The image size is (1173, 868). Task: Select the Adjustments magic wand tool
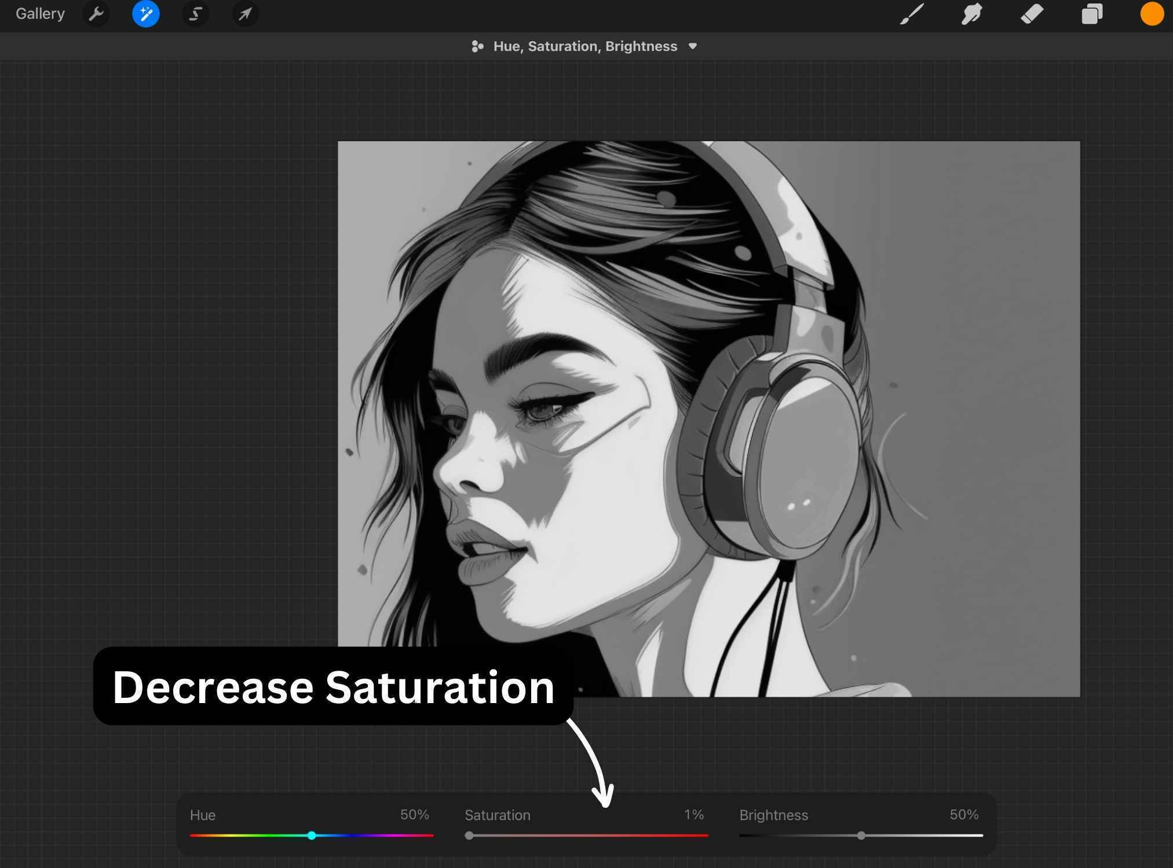[145, 14]
